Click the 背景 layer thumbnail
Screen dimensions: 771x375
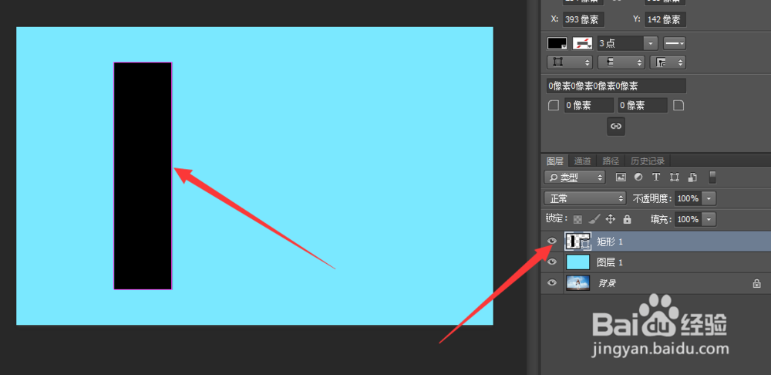tap(577, 283)
